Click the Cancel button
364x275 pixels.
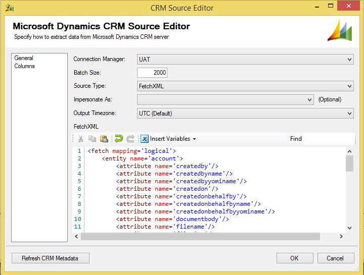tap(335, 258)
